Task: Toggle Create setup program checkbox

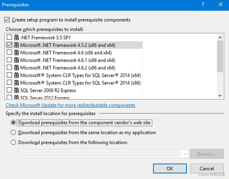Action: [x=7, y=20]
